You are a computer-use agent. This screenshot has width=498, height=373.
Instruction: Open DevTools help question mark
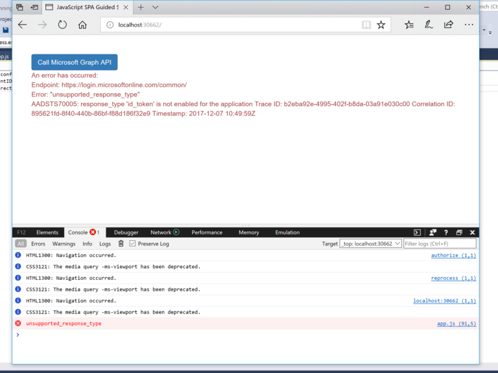pos(446,232)
